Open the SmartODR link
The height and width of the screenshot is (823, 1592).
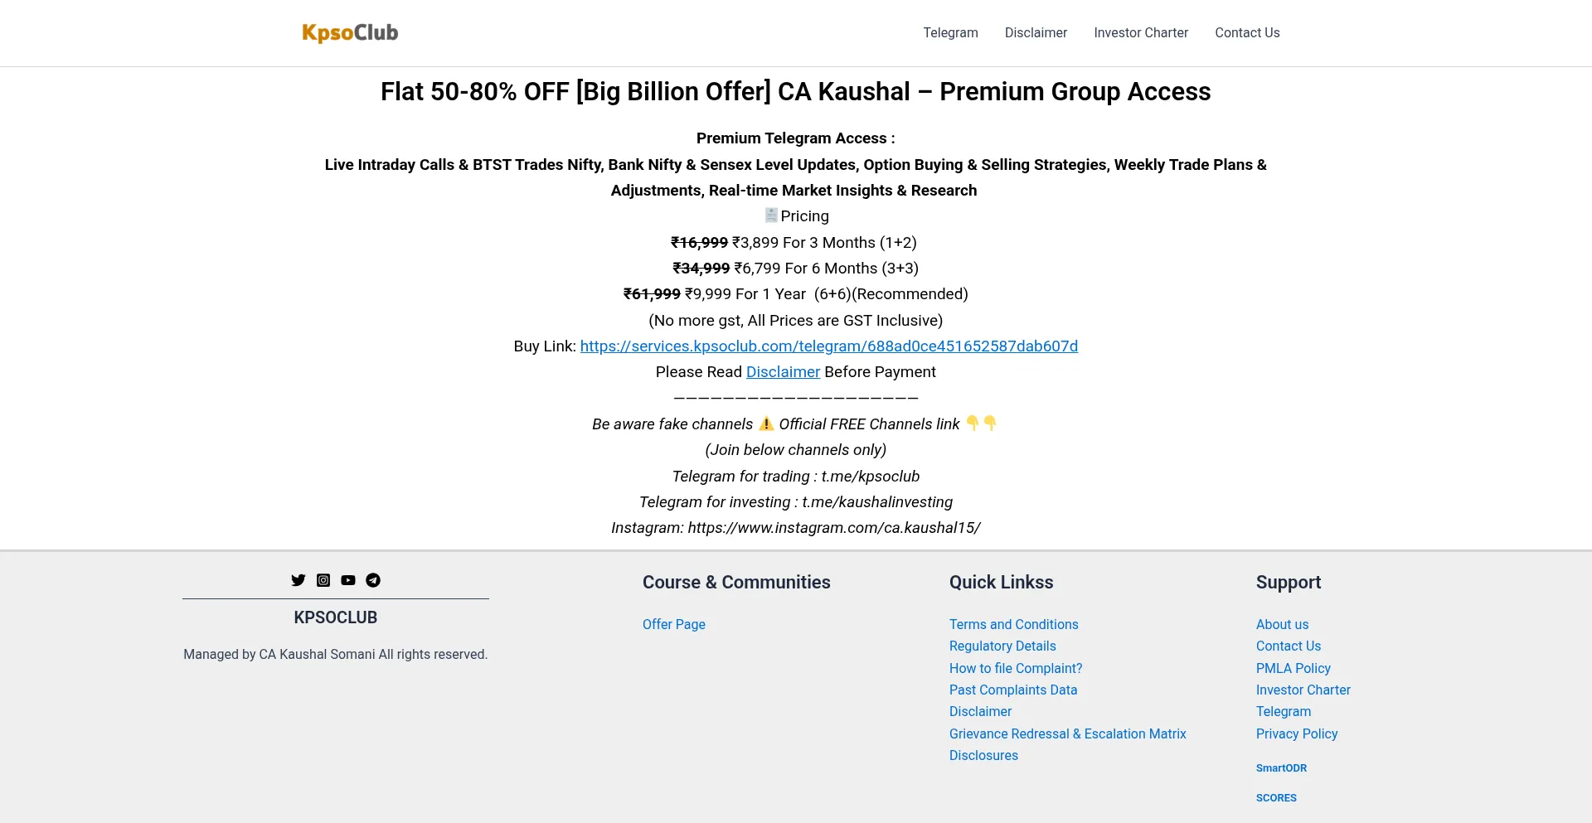(1281, 768)
